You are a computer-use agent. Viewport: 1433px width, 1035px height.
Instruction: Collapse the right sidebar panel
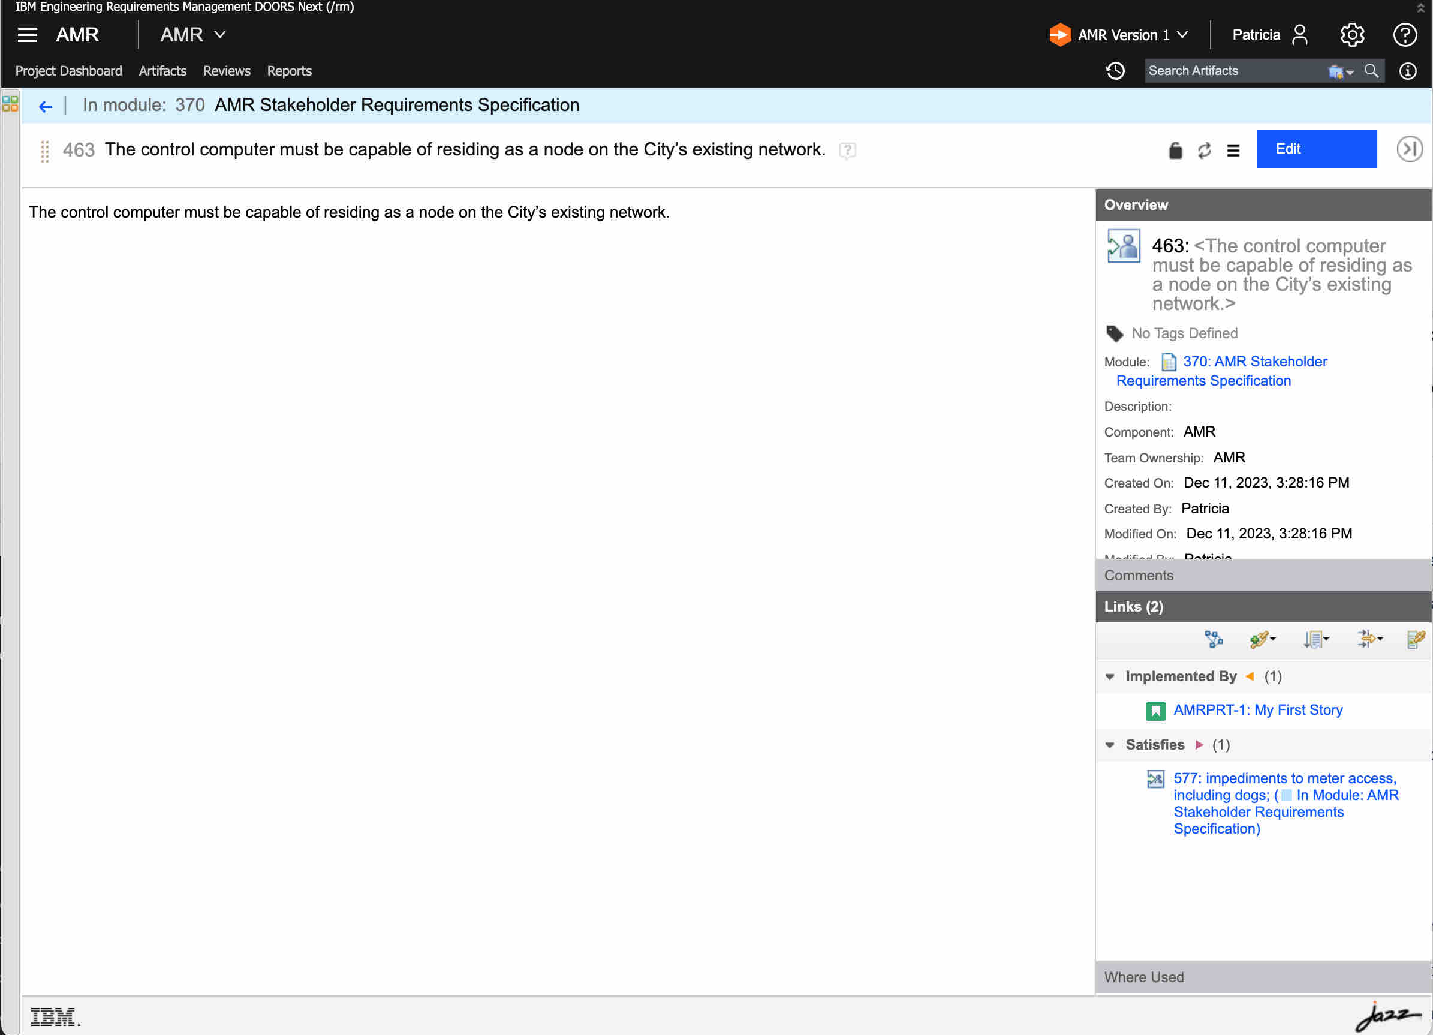(x=1409, y=149)
